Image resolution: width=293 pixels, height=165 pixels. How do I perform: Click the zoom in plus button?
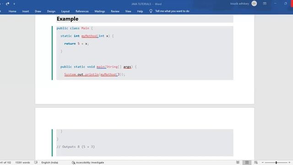pyautogui.click(x=289, y=162)
